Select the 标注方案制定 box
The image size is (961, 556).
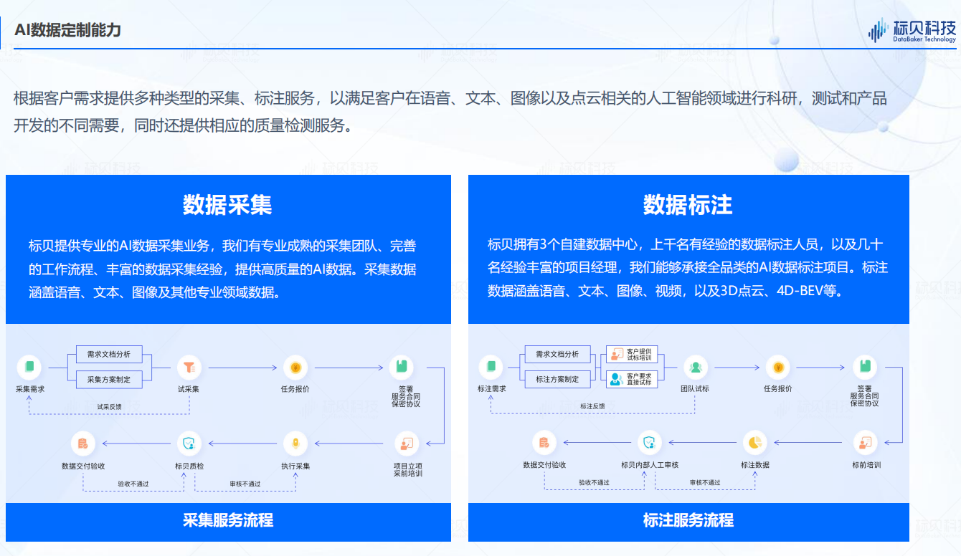pyautogui.click(x=557, y=379)
